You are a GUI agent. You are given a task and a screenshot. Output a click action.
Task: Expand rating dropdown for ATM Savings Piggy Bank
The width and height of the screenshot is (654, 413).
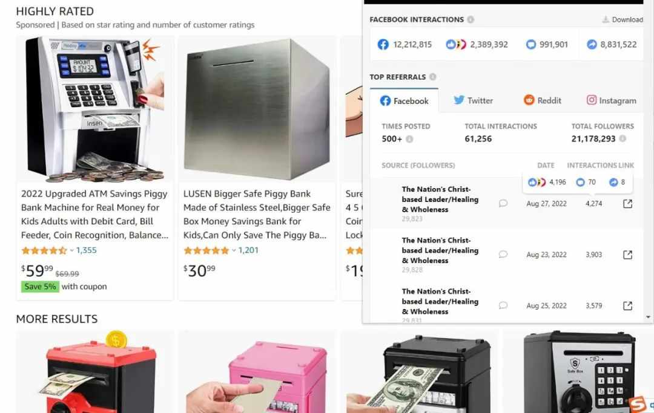71,250
